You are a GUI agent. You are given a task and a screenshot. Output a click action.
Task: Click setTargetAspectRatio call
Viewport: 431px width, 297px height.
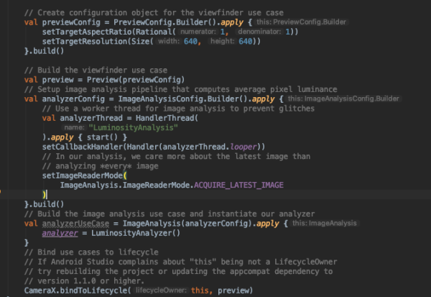pos(88,32)
